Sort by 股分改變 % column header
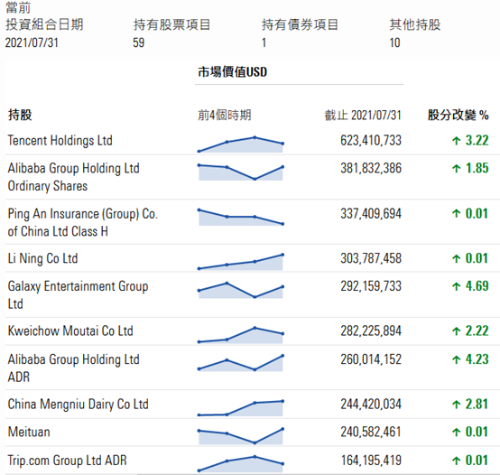The image size is (500, 475). coord(458,116)
